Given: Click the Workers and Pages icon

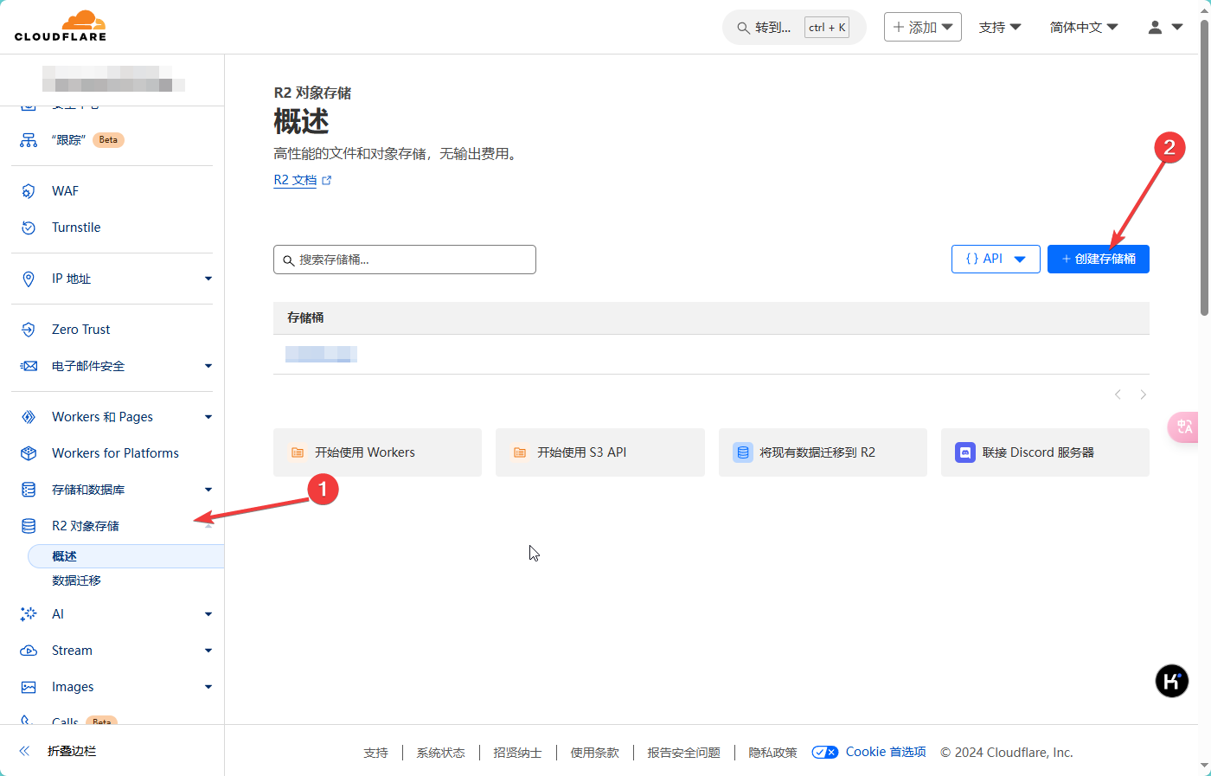Looking at the screenshot, I should point(29,417).
